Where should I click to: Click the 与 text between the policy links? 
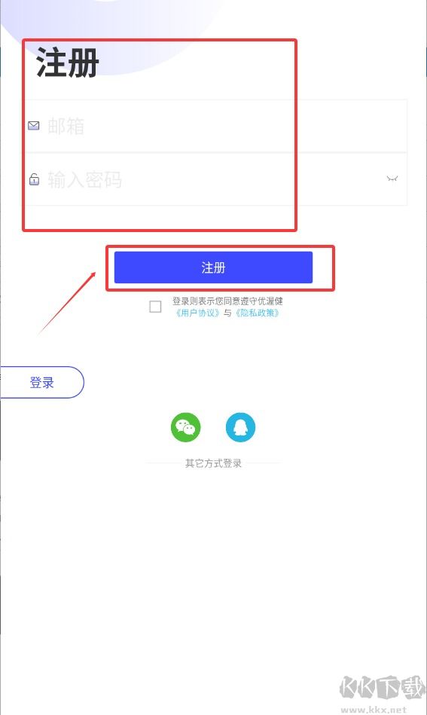(x=227, y=313)
